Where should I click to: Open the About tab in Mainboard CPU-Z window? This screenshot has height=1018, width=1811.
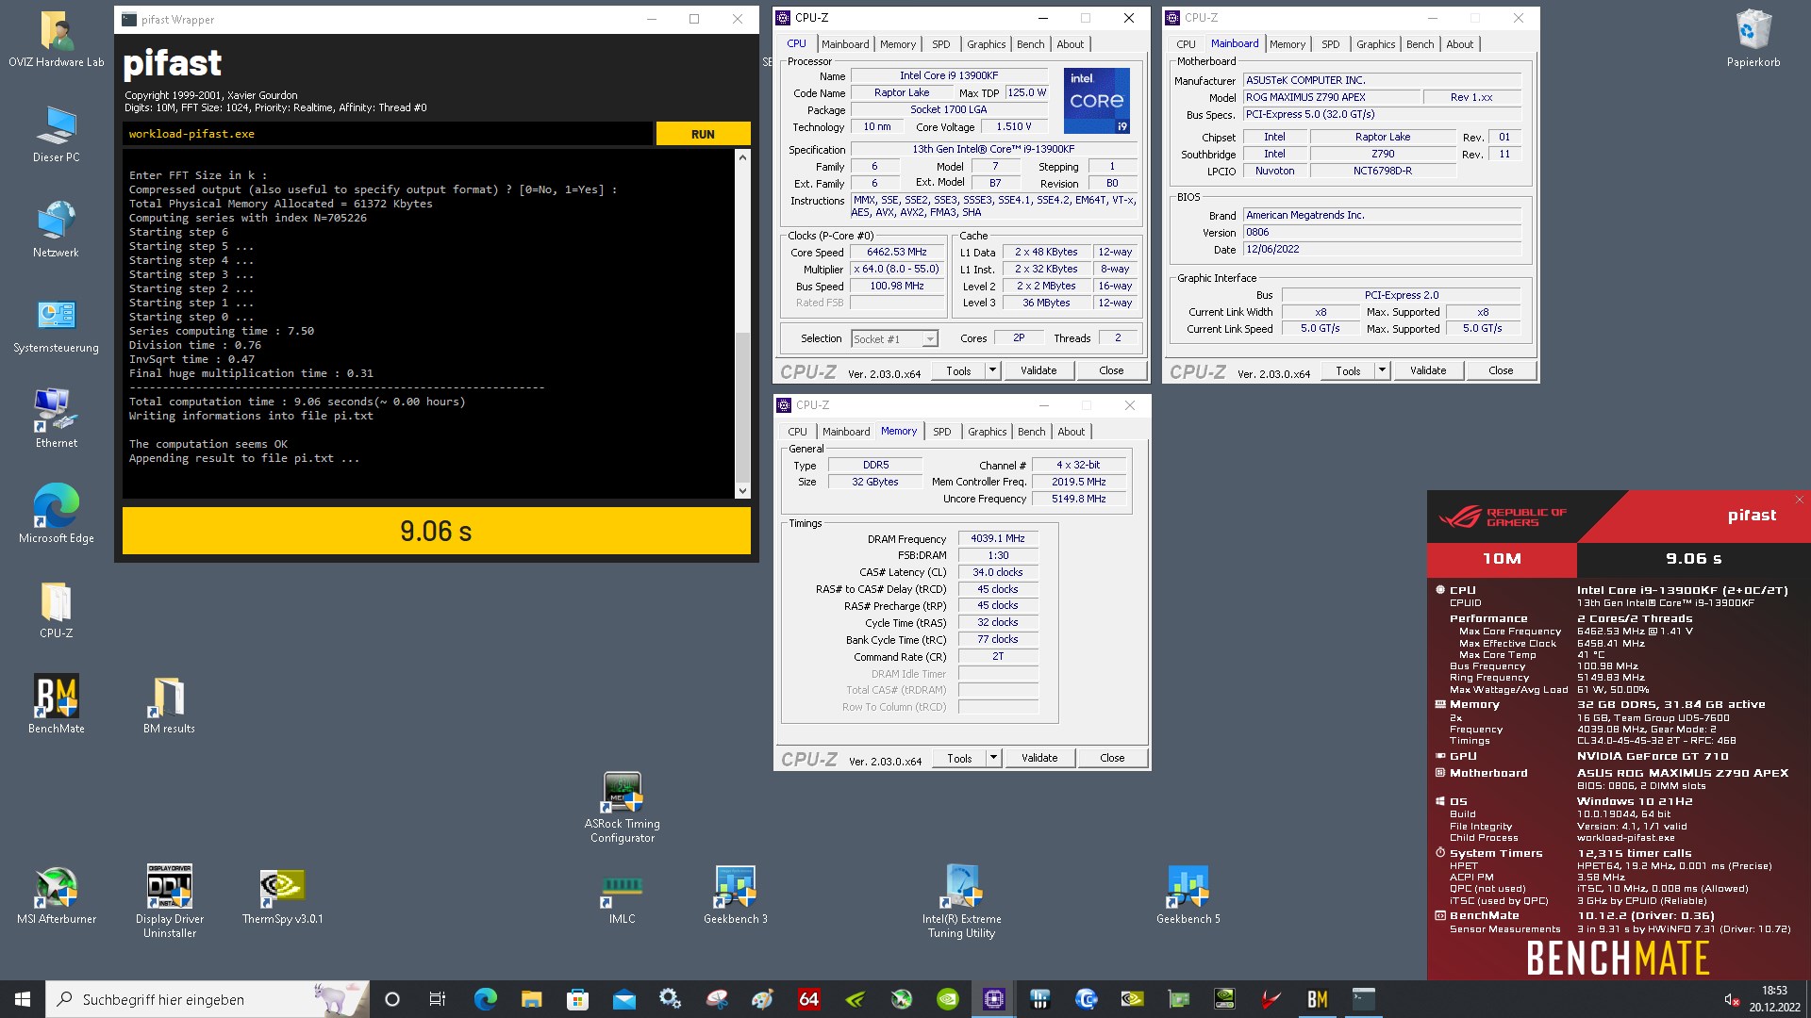point(1459,44)
